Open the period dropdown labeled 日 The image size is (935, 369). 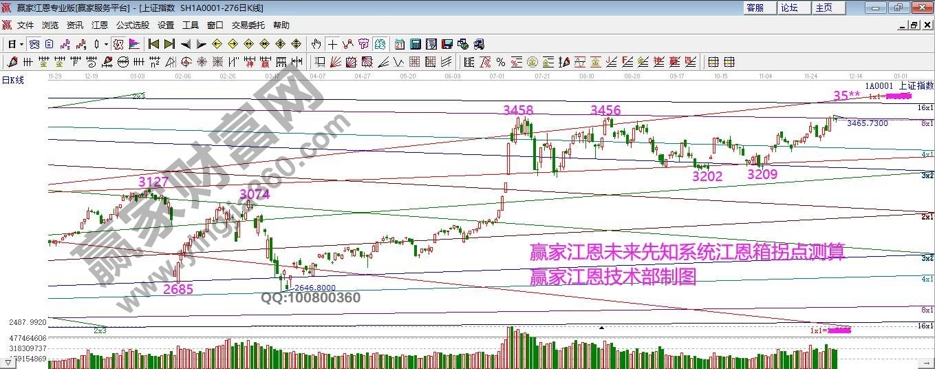(15, 44)
